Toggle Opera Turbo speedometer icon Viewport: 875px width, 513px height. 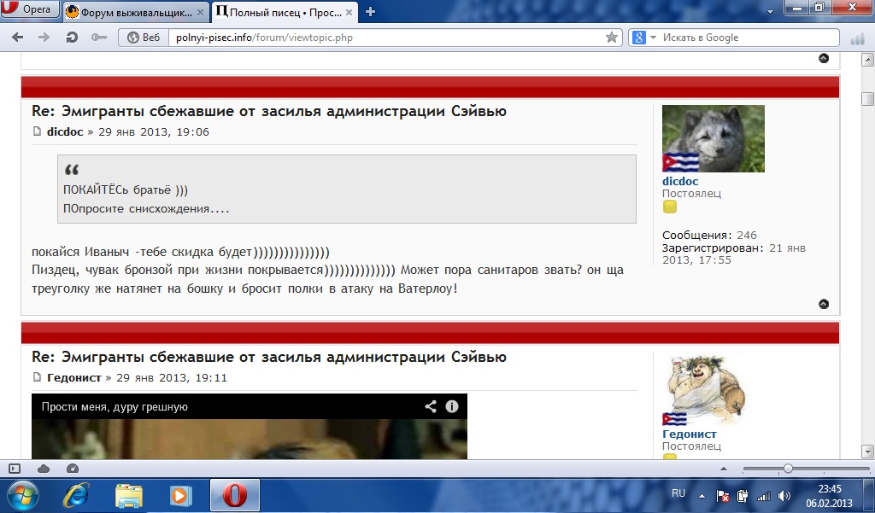(x=73, y=469)
